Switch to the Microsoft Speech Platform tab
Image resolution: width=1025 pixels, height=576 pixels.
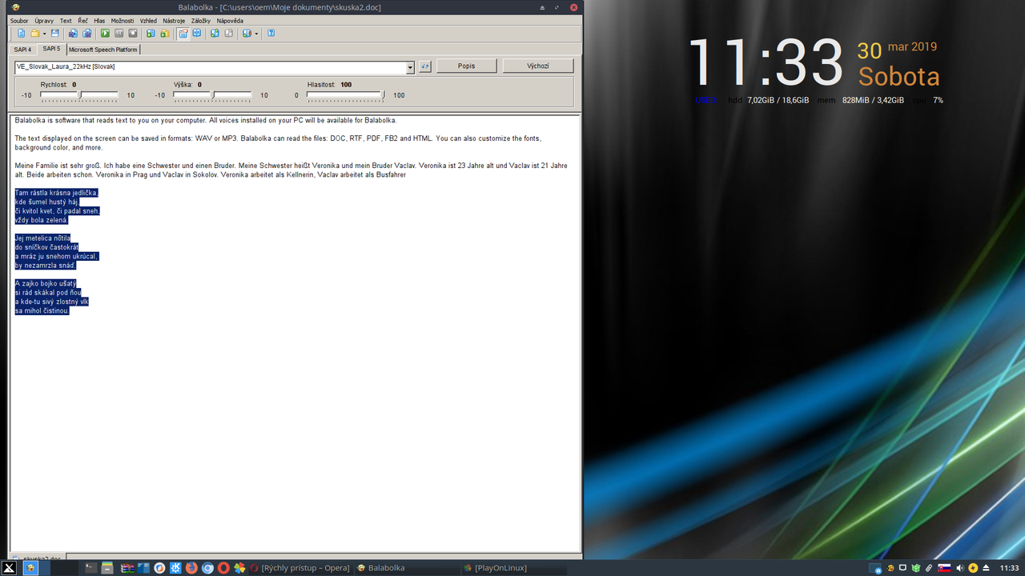[x=102, y=50]
